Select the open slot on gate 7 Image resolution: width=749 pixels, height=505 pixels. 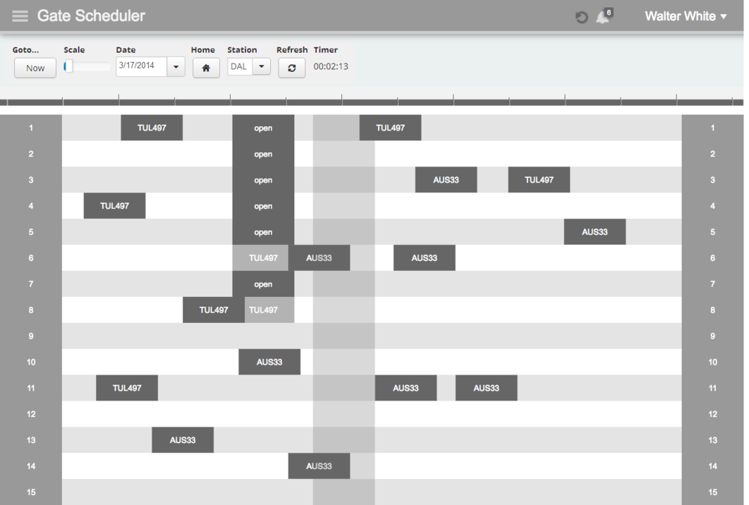click(263, 284)
